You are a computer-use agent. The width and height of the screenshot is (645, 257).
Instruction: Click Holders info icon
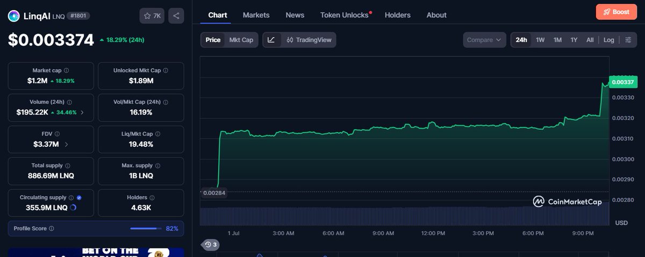point(152,197)
